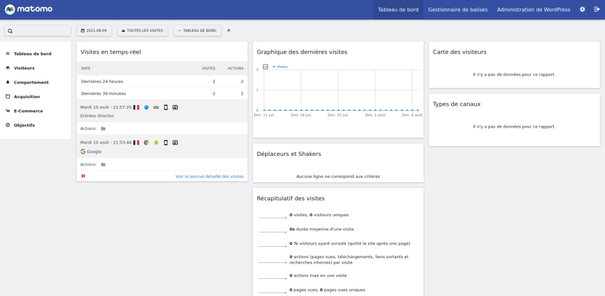Open Voir le journal détaillé des visites
The height and width of the screenshot is (296, 605).
pos(209,176)
